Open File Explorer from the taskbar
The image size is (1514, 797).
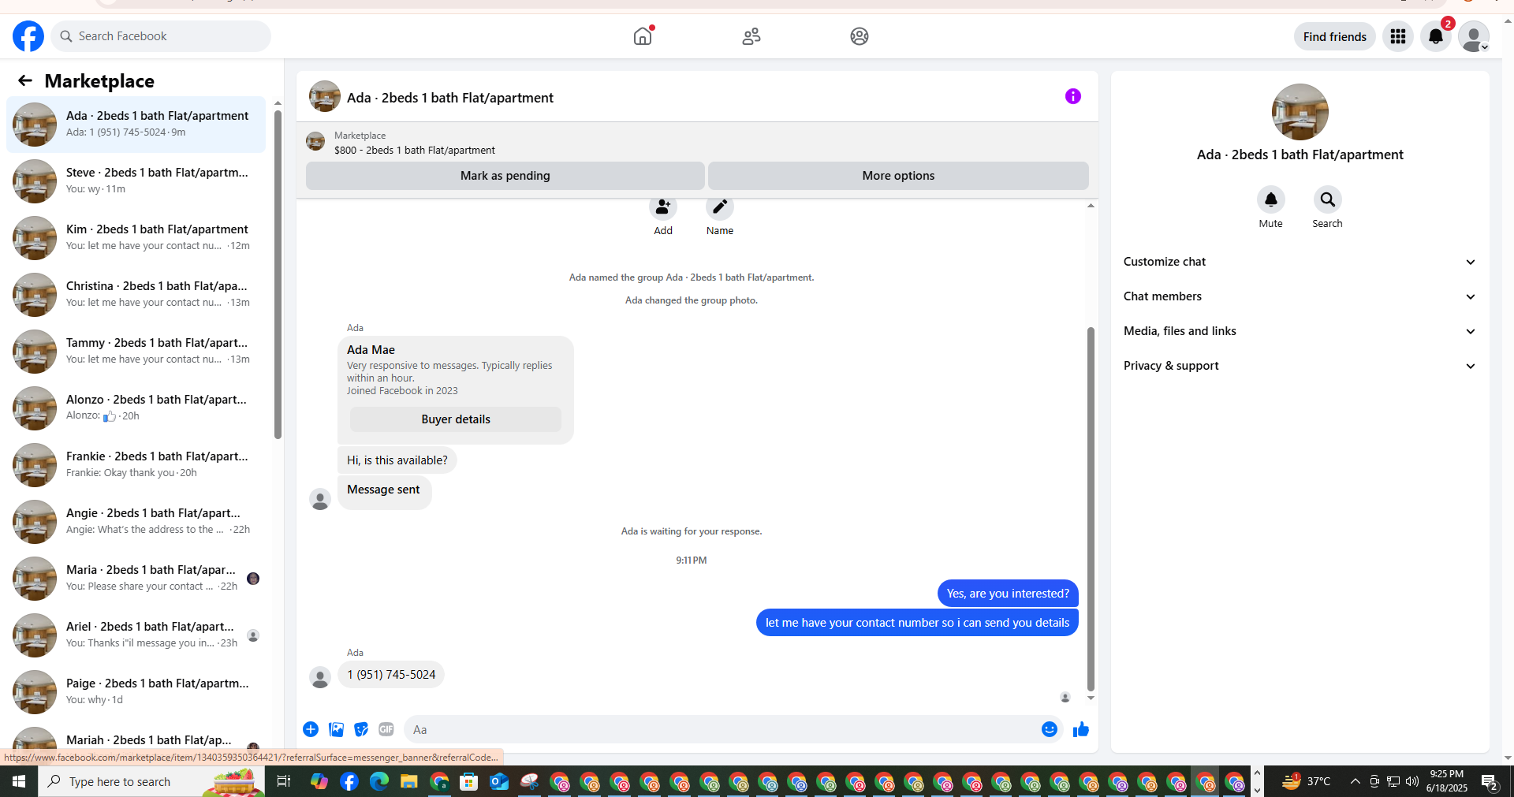tap(408, 781)
